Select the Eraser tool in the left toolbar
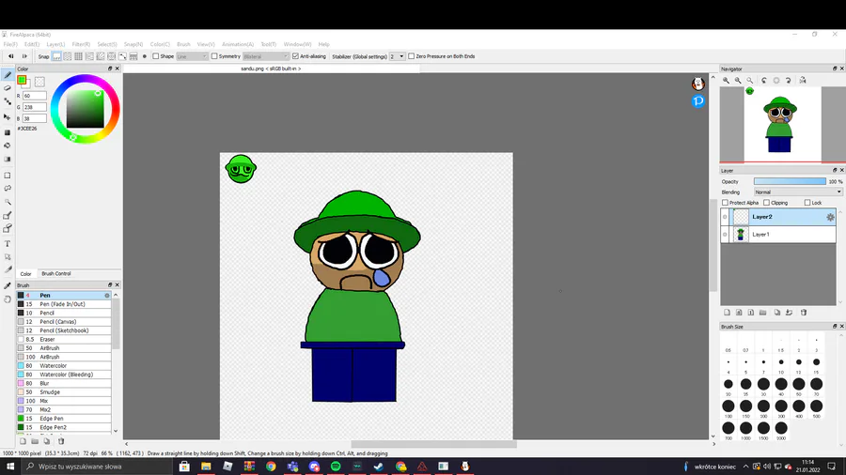Screen dimensions: 846x475 (8, 88)
